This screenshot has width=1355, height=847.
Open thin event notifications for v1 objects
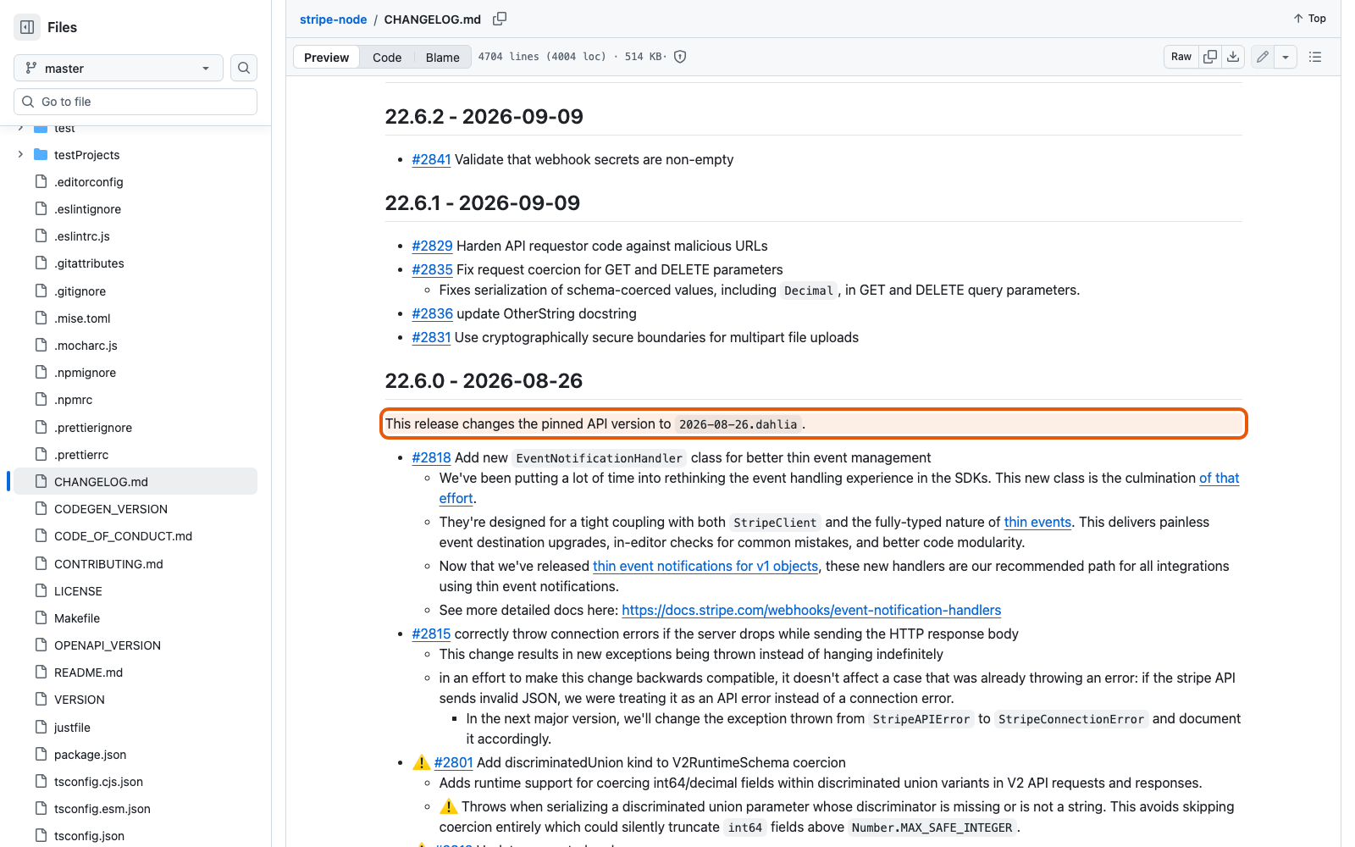point(705,566)
